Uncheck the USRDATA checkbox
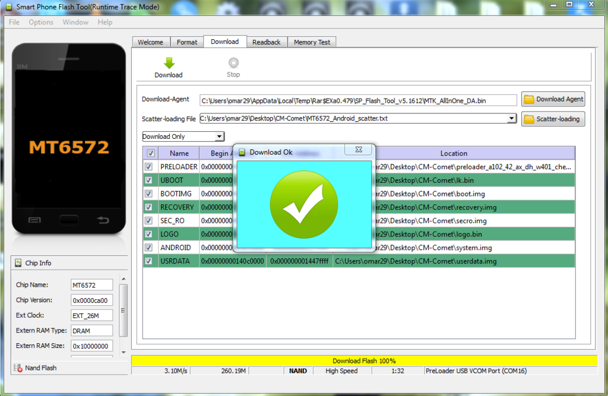This screenshot has width=608, height=396. 148,261
